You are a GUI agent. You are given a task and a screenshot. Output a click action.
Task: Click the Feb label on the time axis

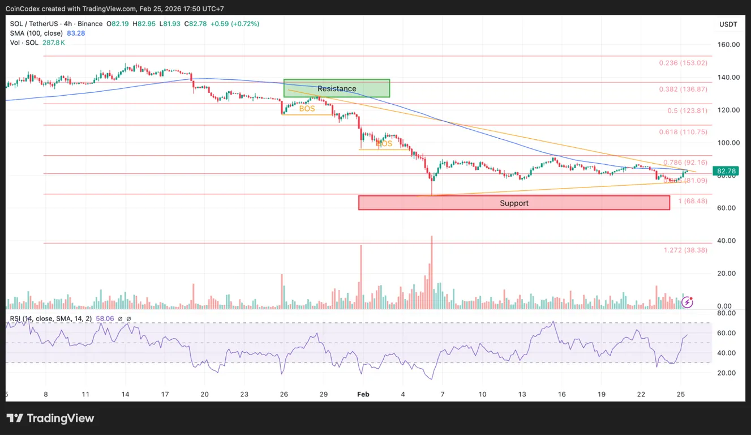click(363, 394)
